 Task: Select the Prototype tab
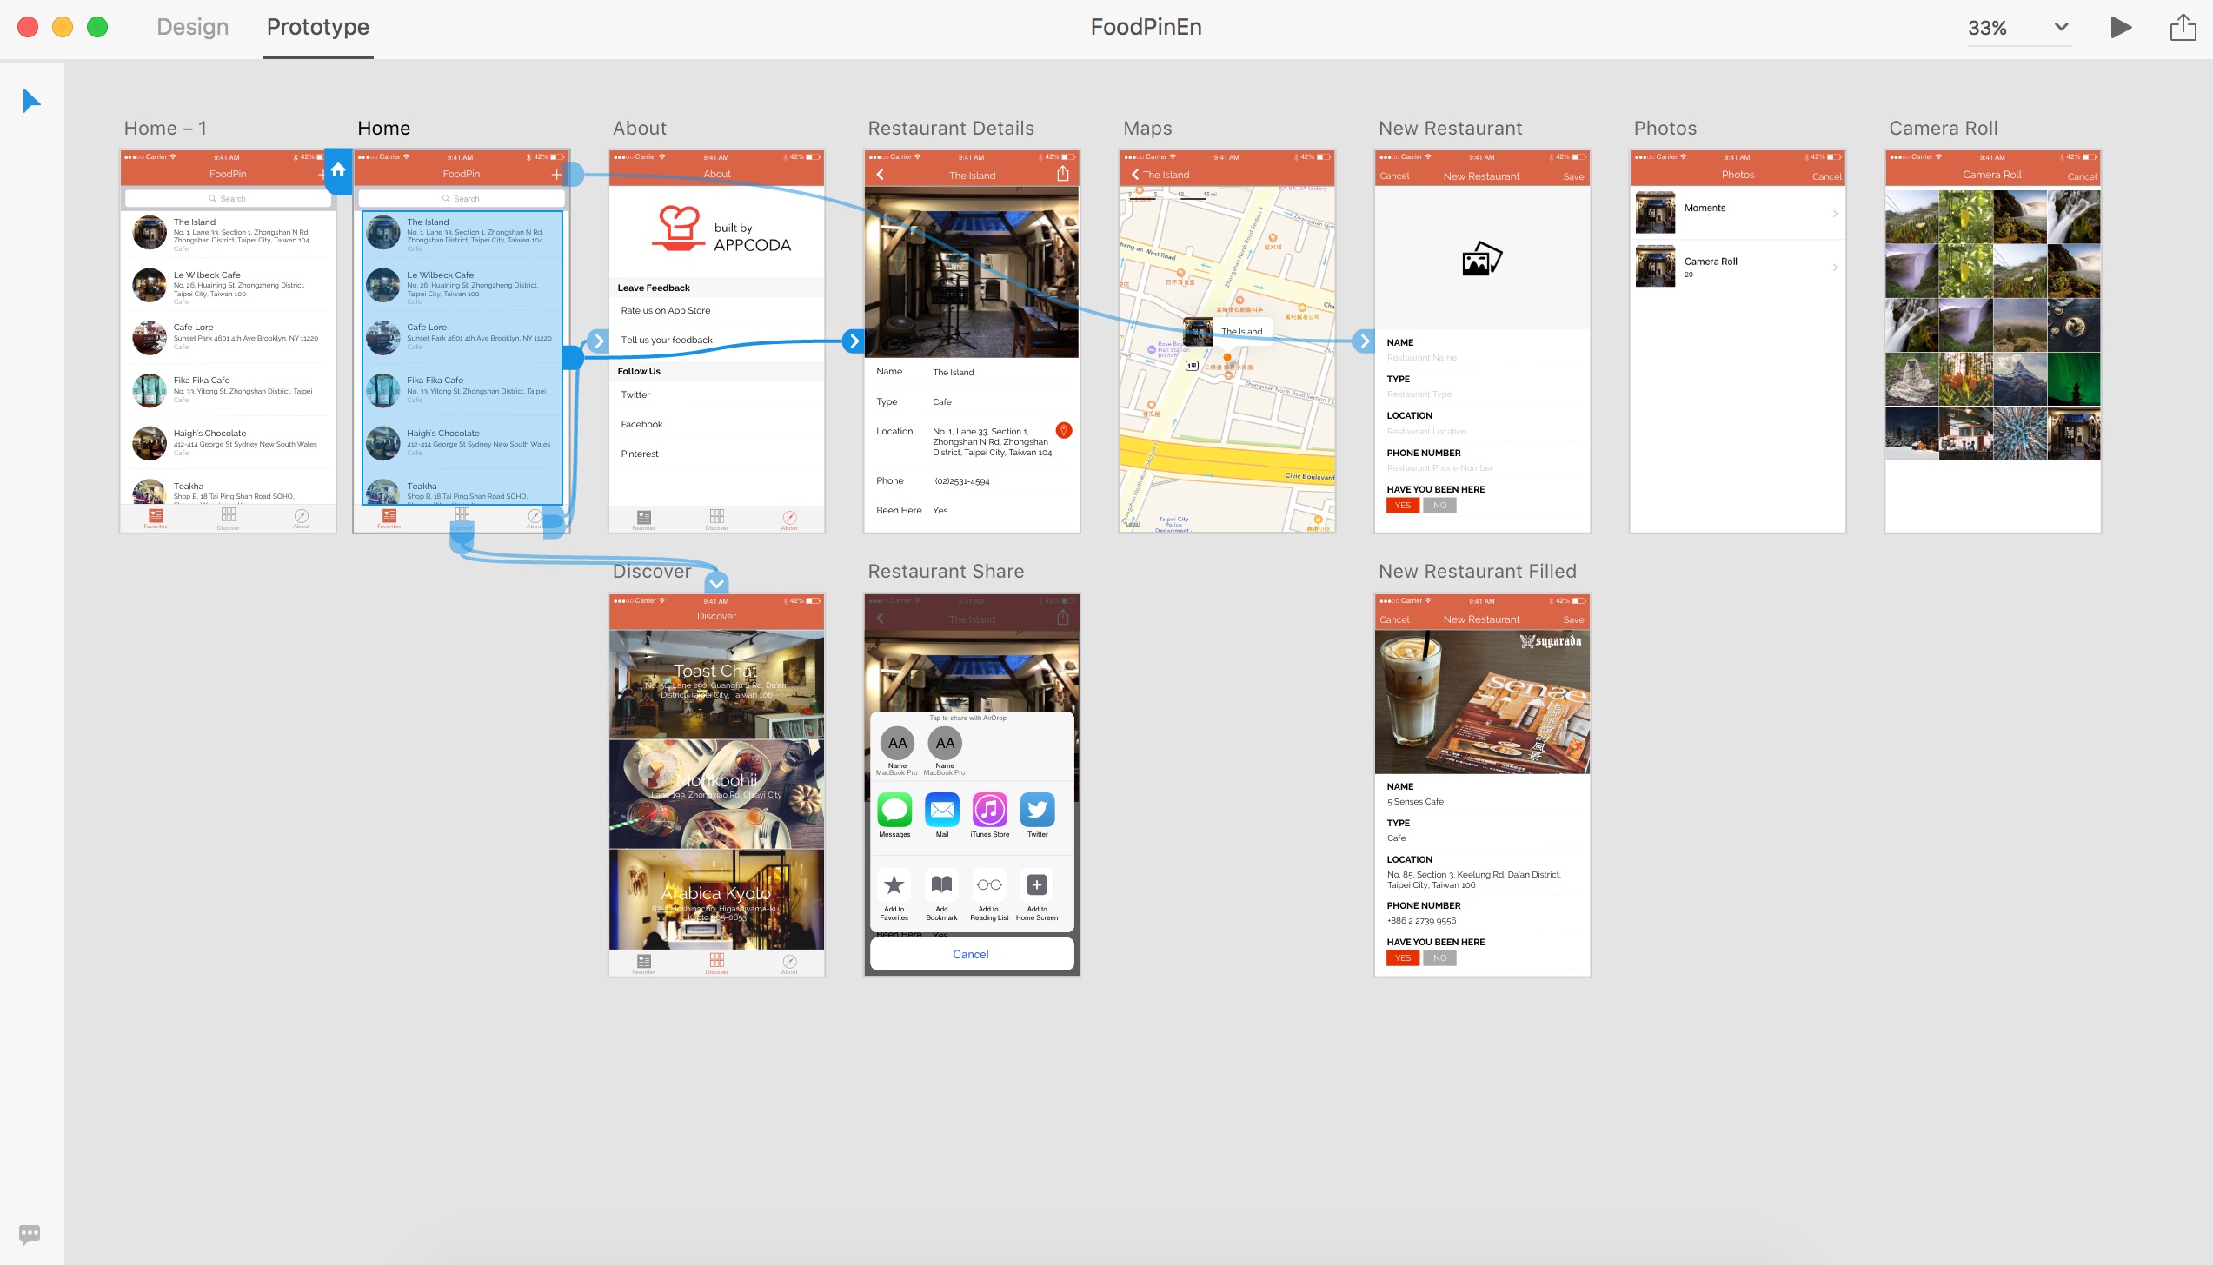pyautogui.click(x=317, y=27)
